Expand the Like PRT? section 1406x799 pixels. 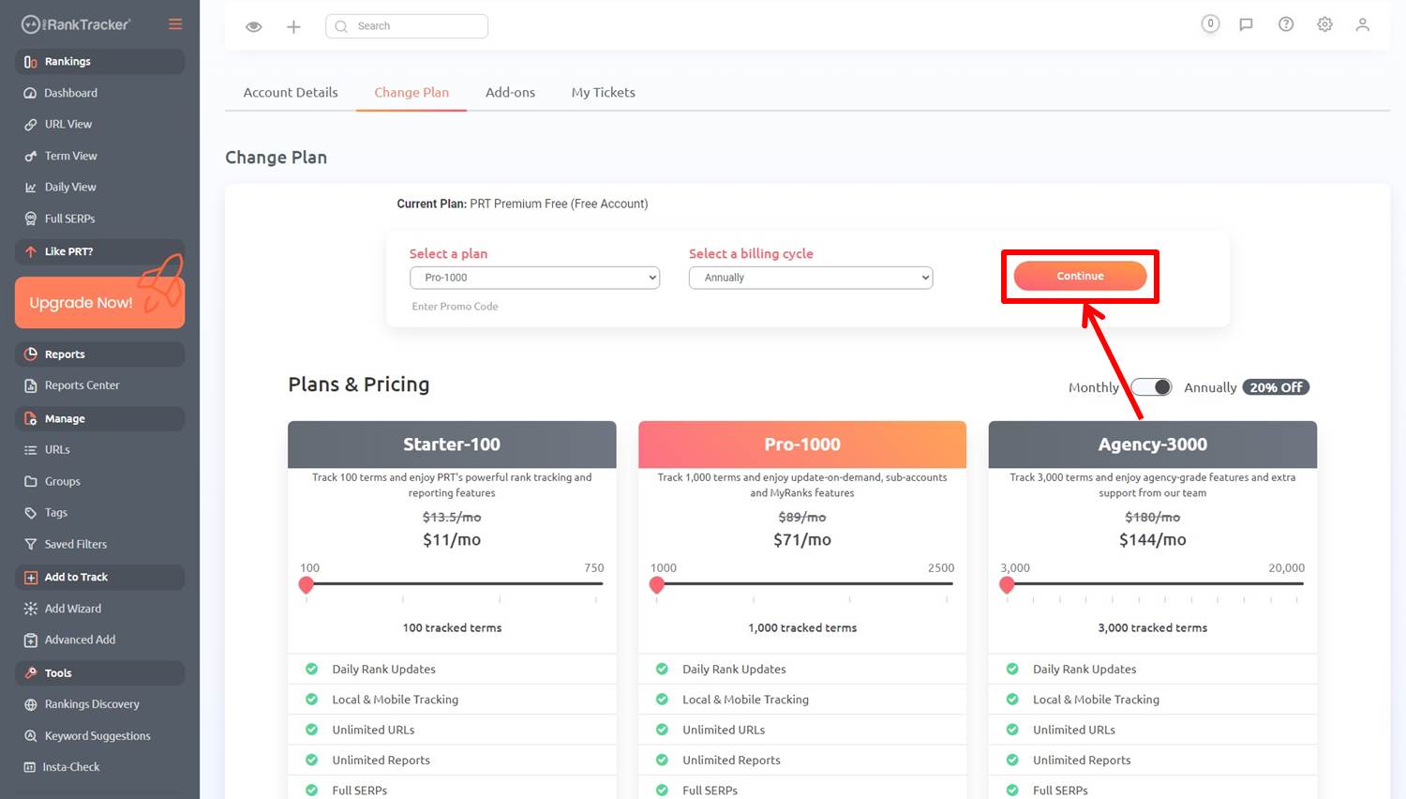point(99,252)
